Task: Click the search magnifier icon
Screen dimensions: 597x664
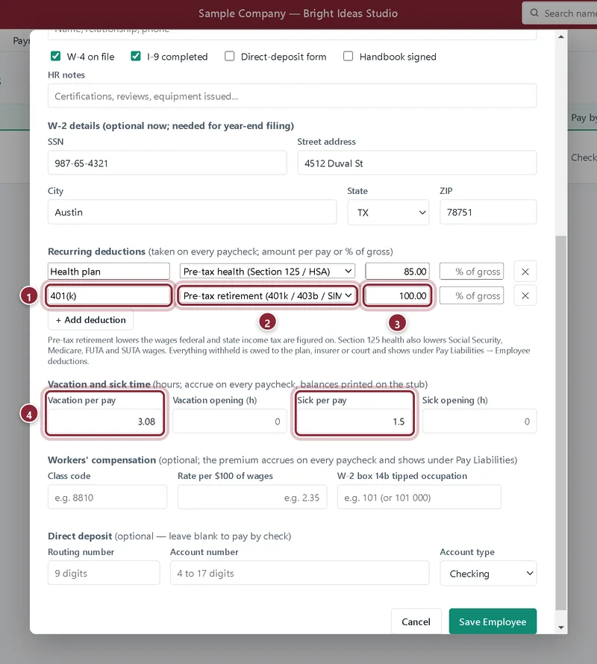Action: [534, 13]
